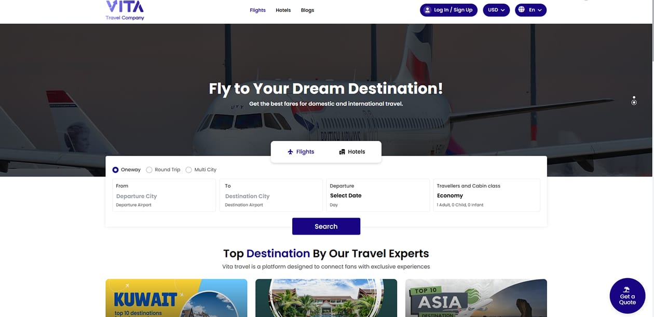Screen dimensions: 654x317
Task: Click the umbrella icon in Get a Quote
Action: point(627,290)
